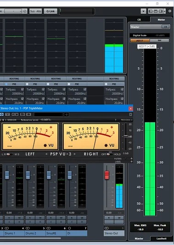The image size is (174, 245).
Task: Click mono configuration icon on DI channel
Action: point(69,228)
